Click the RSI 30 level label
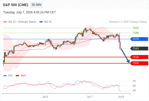 click(x=134, y=90)
